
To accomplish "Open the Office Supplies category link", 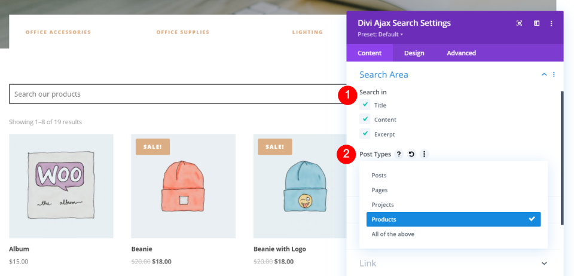I will 183,32.
